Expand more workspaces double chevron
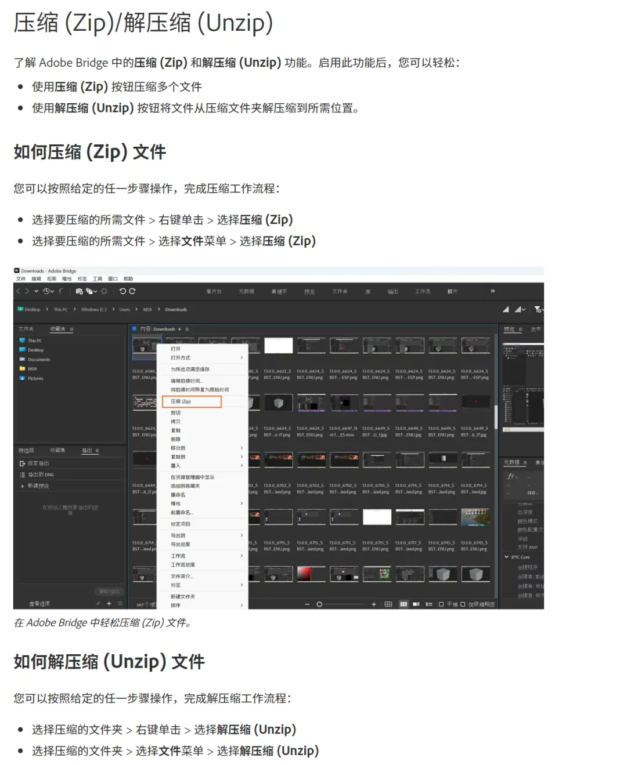The image size is (627, 765). (x=493, y=291)
